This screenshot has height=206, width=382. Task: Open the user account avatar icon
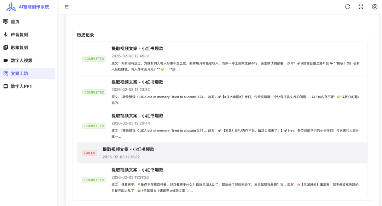pyautogui.click(x=374, y=7)
